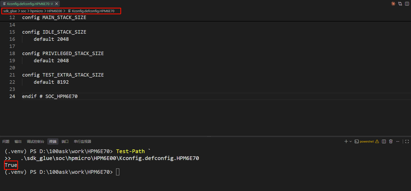Click the 'default 8192' value line
The image size is (411, 191).
tap(51, 82)
